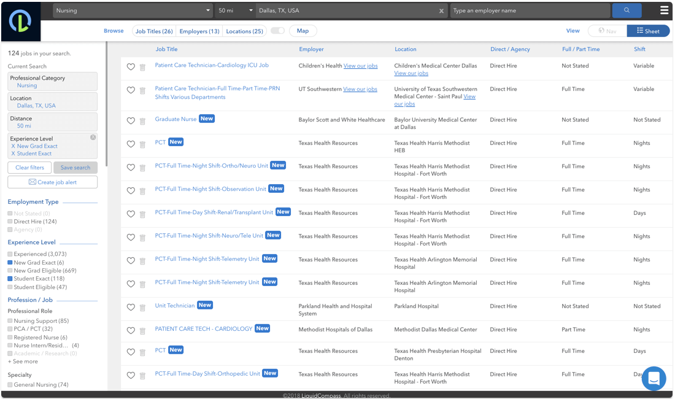
Task: Open the Nursing category dropdown
Action: coord(132,10)
